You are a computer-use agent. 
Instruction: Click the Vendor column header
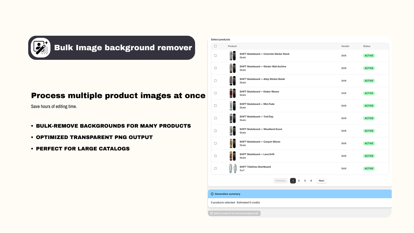pyautogui.click(x=345, y=46)
